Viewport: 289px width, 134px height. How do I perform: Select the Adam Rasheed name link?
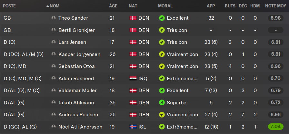pyautogui.click(x=76, y=79)
